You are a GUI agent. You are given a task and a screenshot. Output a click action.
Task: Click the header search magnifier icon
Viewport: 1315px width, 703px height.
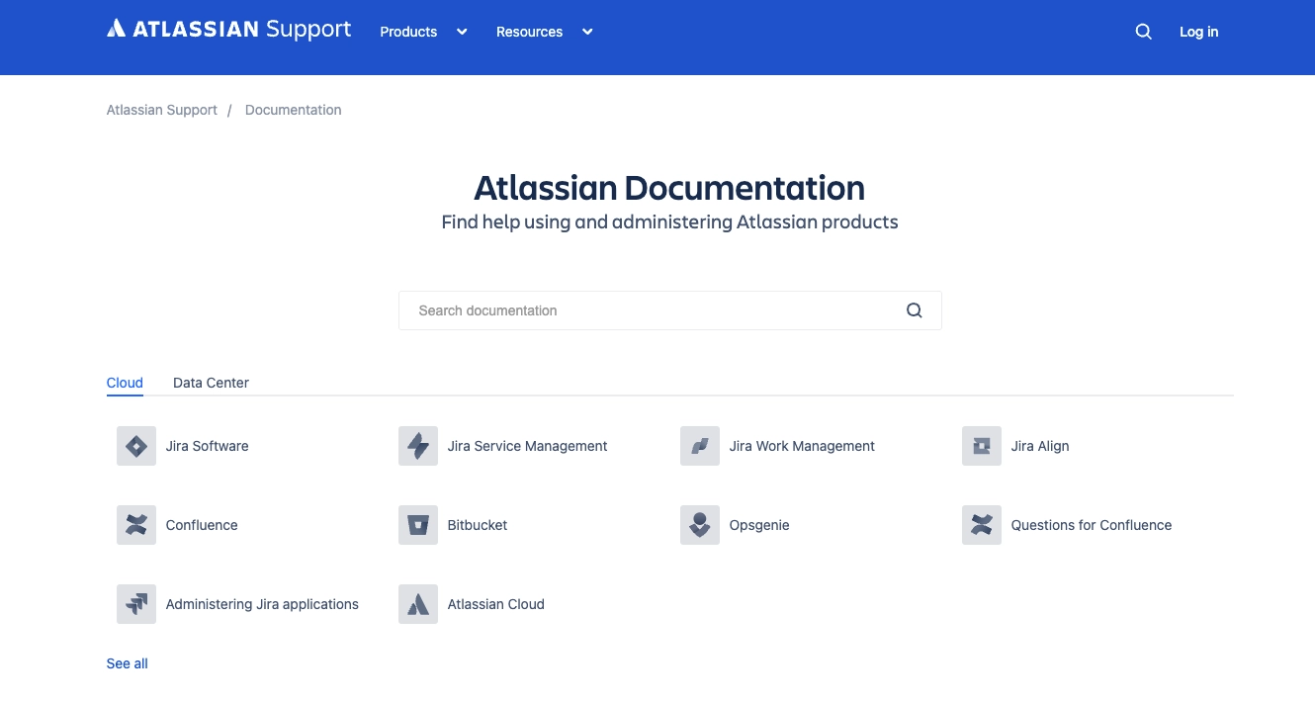pos(1144,32)
